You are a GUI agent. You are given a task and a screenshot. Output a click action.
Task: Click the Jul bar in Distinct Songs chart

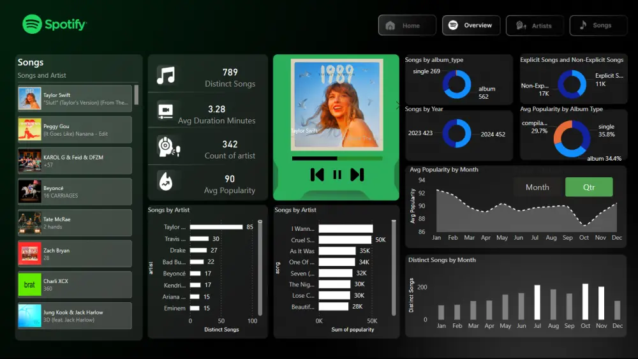[537, 302]
